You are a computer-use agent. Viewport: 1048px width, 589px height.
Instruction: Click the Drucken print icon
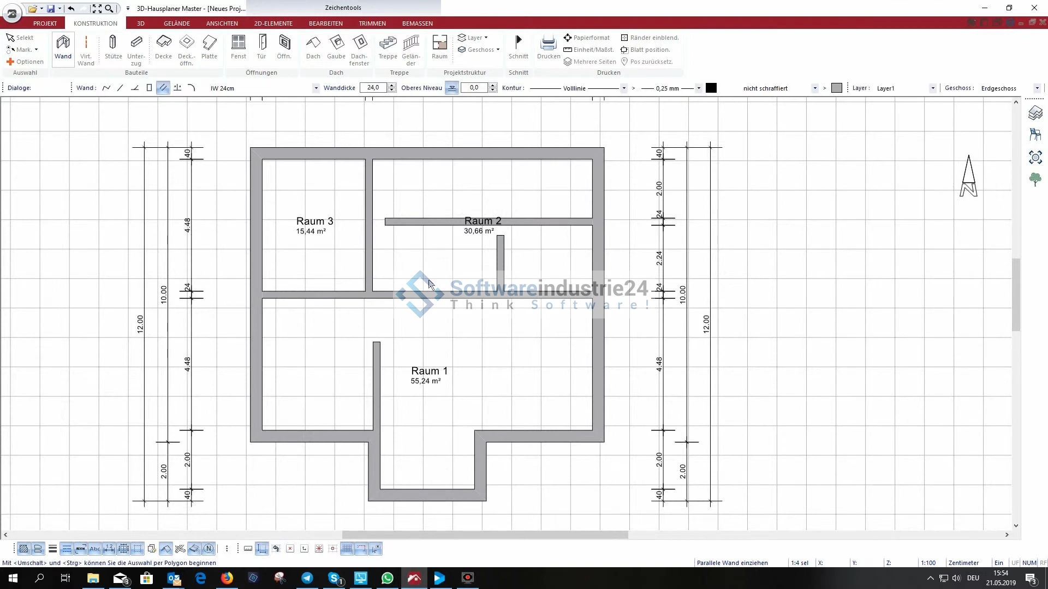coord(548,47)
